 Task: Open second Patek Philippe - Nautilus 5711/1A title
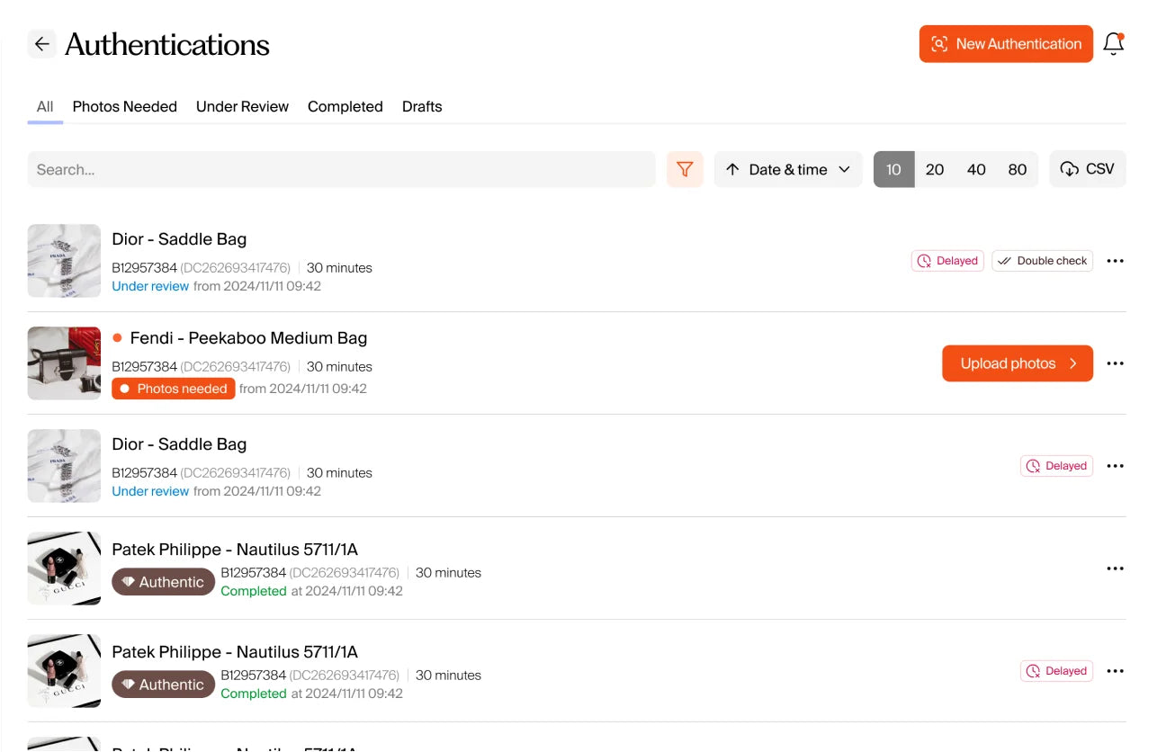[x=235, y=652]
